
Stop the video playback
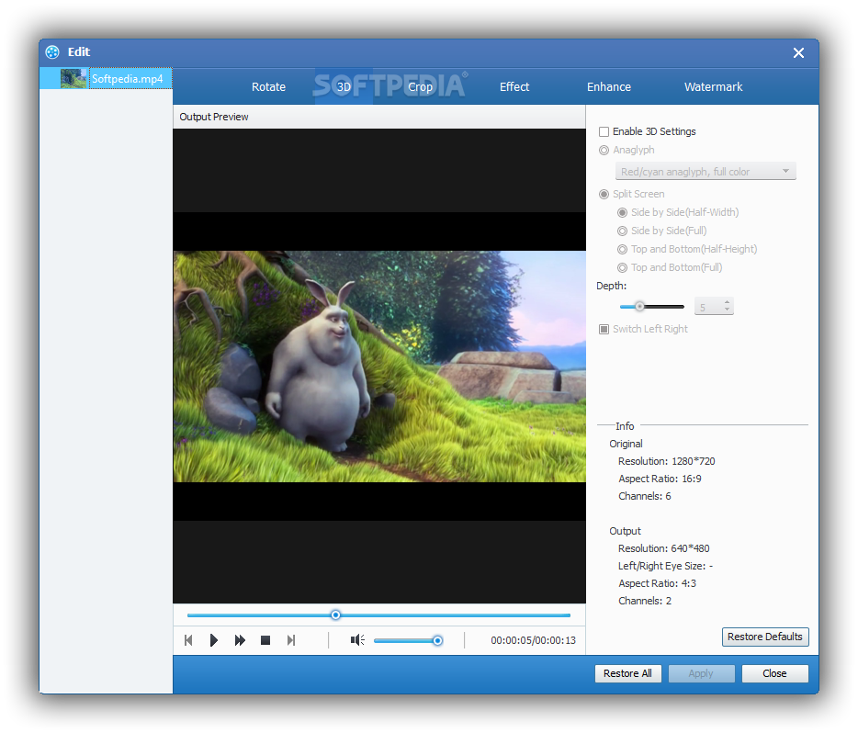265,640
